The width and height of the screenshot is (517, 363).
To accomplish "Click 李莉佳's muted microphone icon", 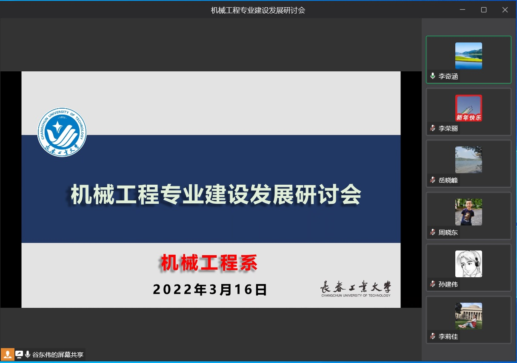I will pyautogui.click(x=433, y=336).
